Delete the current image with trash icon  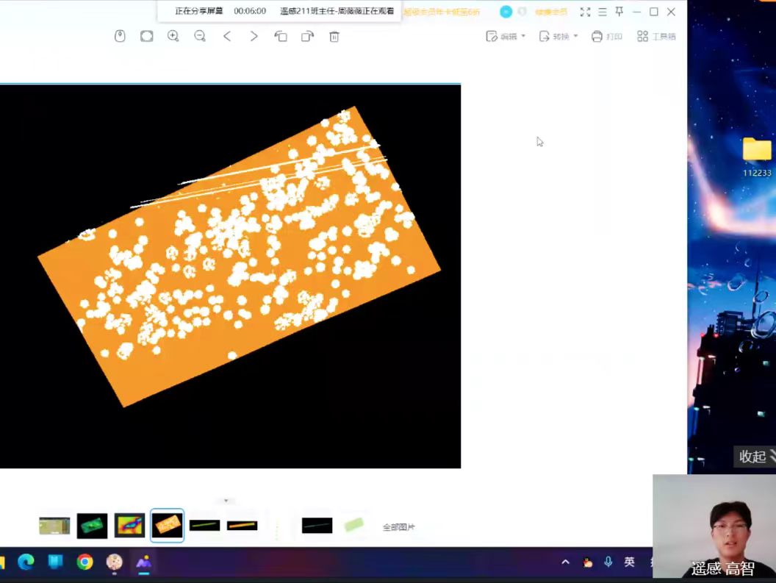click(x=334, y=36)
